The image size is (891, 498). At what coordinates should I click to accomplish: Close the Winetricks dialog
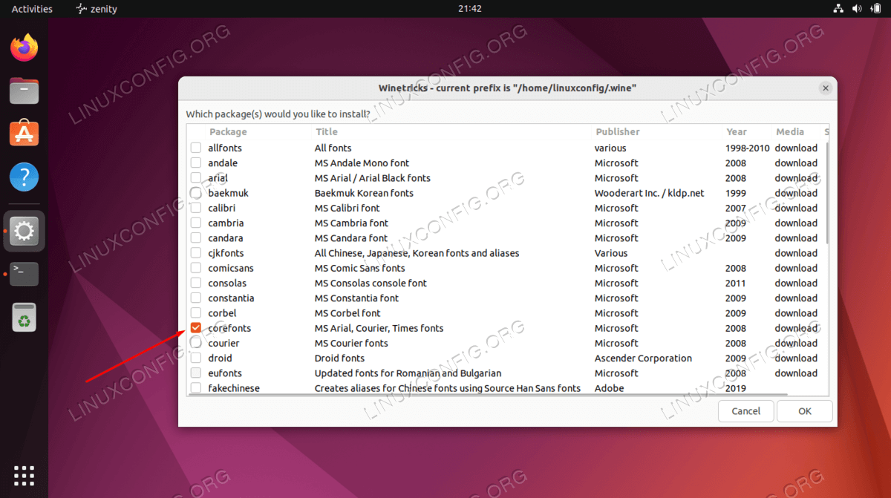click(825, 88)
